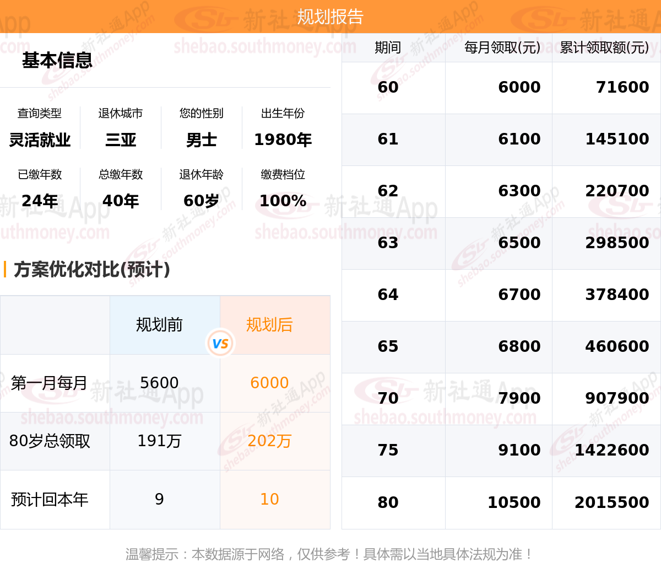Click the 预计回本年 row label

(50, 500)
